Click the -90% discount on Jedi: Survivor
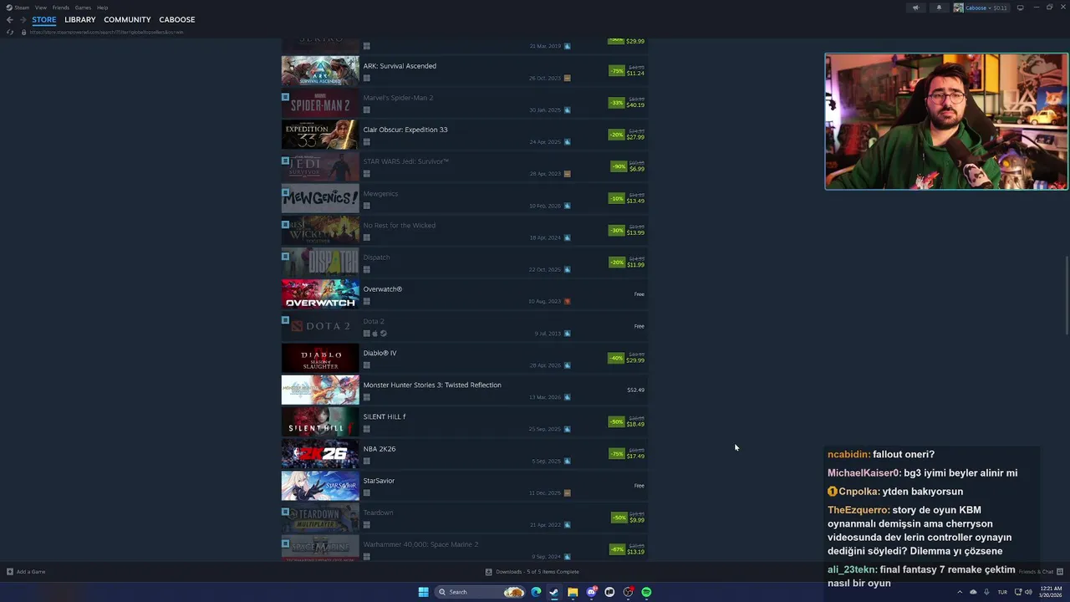This screenshot has width=1070, height=602. [619, 166]
